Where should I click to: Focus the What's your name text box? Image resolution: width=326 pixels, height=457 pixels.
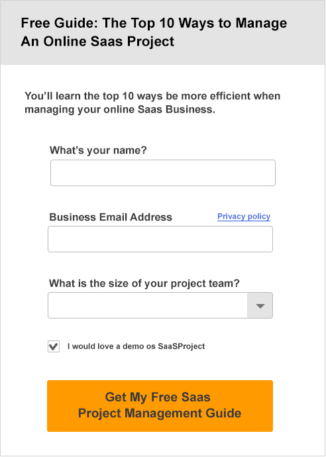pos(163,173)
